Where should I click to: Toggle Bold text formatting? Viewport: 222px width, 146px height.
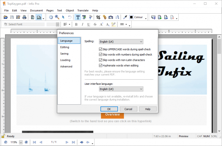coord(76,24)
